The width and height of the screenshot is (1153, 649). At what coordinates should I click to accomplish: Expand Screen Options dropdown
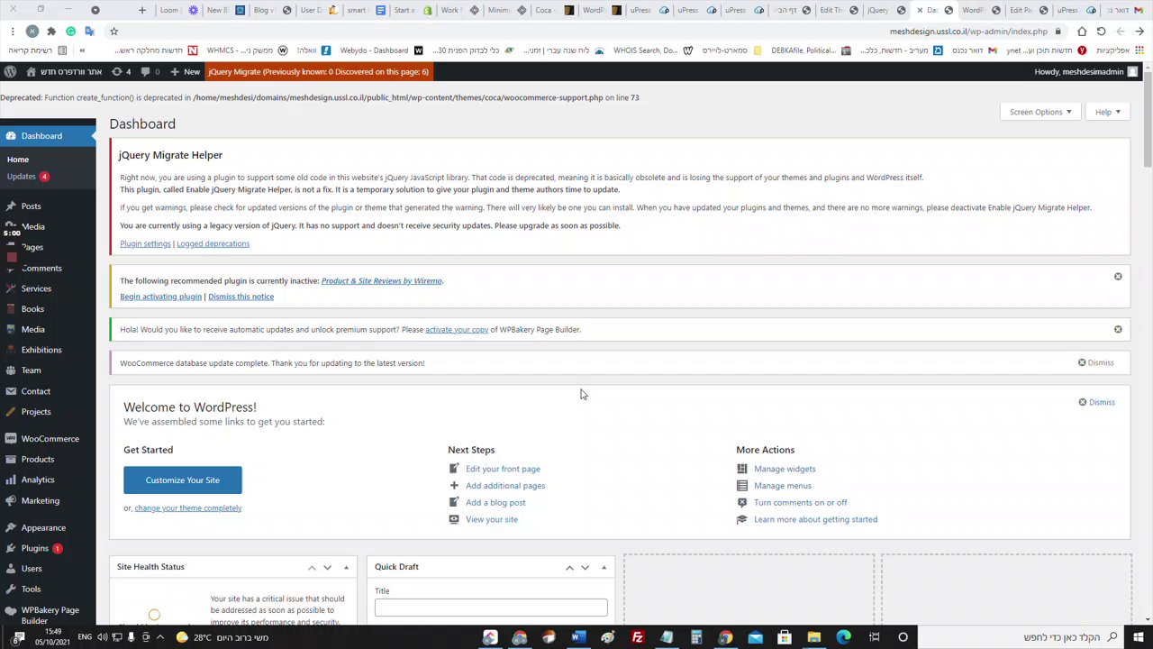pyautogui.click(x=1040, y=112)
